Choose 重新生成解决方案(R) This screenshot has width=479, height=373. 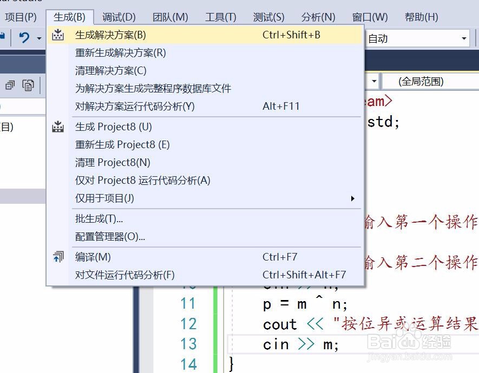click(x=205, y=53)
